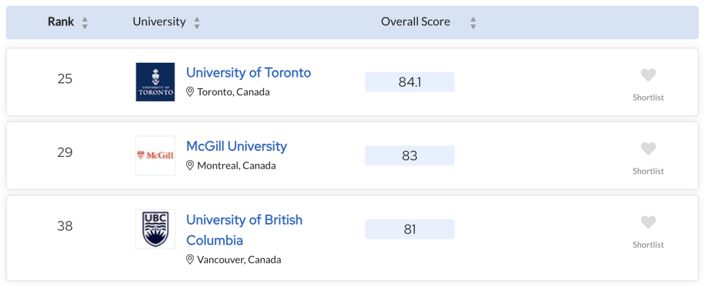Click the University of Toronto logo
This screenshot has height=287, width=708.
(155, 82)
